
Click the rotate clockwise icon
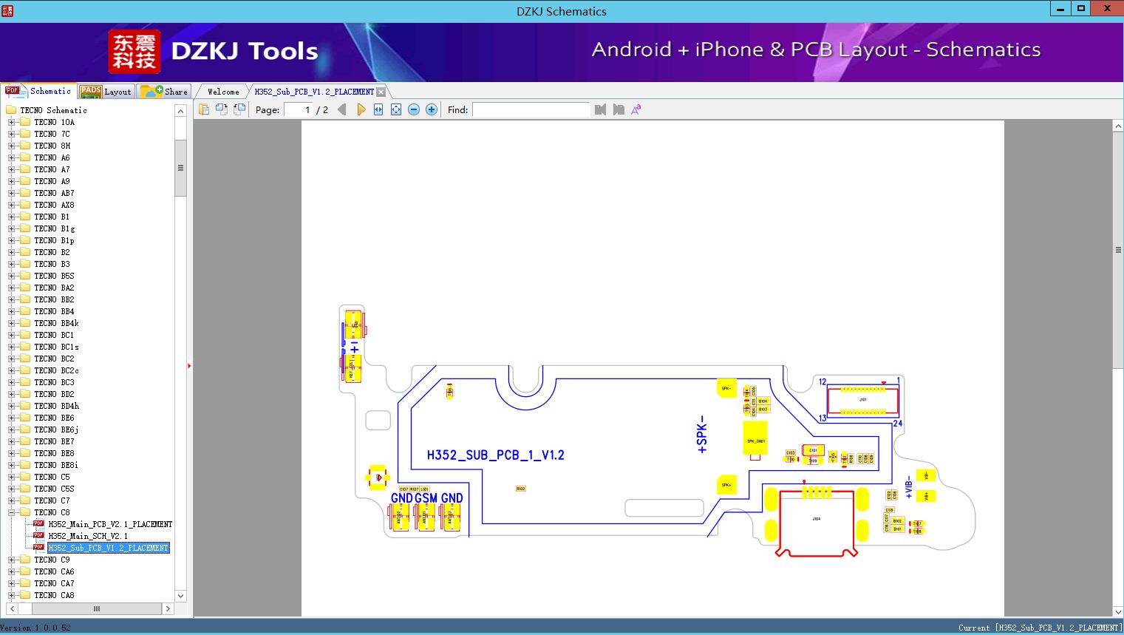(239, 109)
